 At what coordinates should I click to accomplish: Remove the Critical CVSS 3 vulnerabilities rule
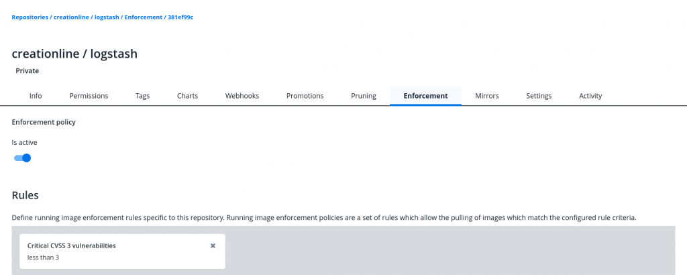[213, 245]
